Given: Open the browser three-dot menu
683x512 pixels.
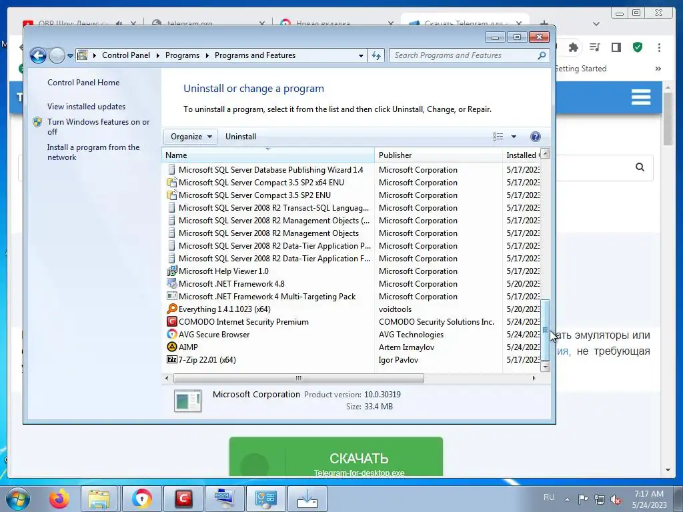Looking at the screenshot, I should click(x=659, y=47).
